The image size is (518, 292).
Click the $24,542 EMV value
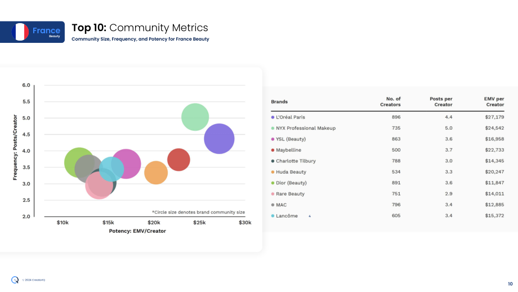point(494,128)
